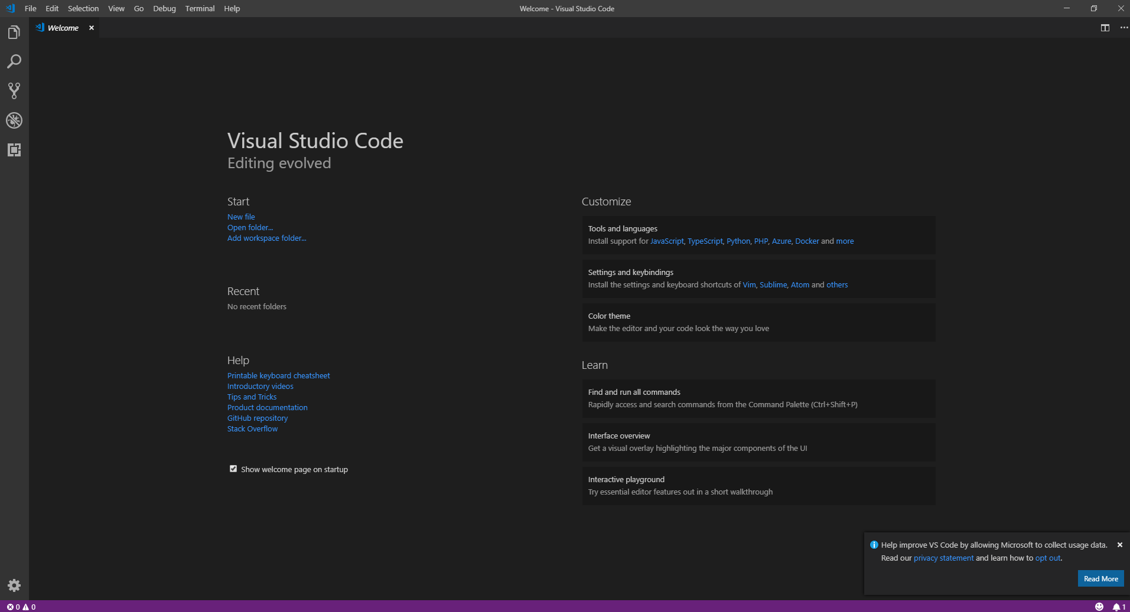Open the privacy statement link
Image resolution: width=1130 pixels, height=612 pixels.
pos(943,558)
